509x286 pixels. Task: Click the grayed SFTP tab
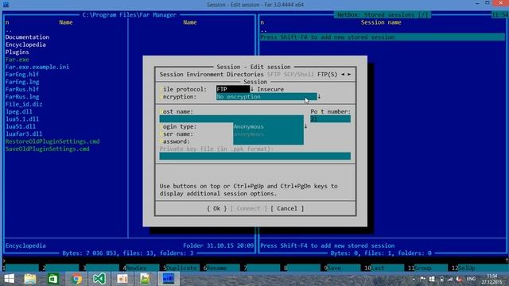274,74
